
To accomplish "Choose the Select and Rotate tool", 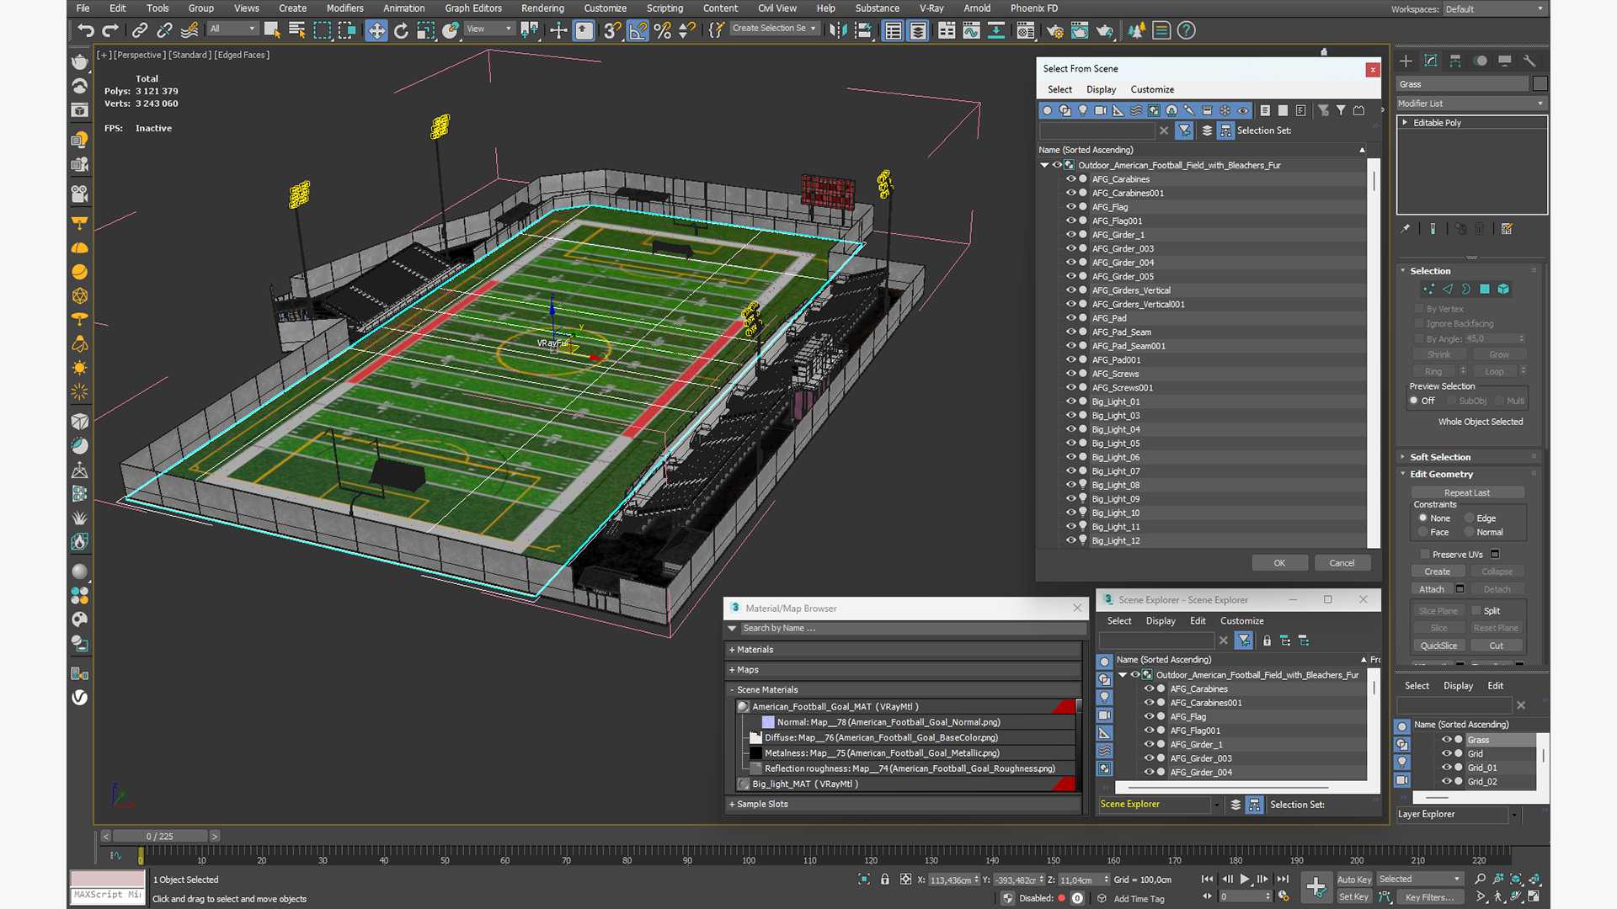I will tap(401, 31).
